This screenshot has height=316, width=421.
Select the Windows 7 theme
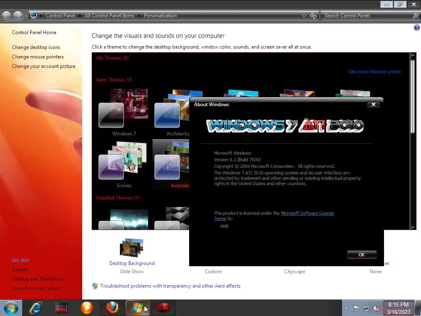(123, 112)
